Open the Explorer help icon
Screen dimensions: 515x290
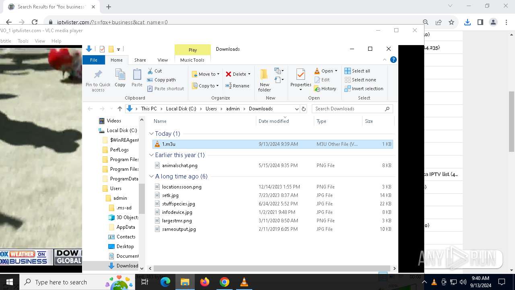[393, 60]
